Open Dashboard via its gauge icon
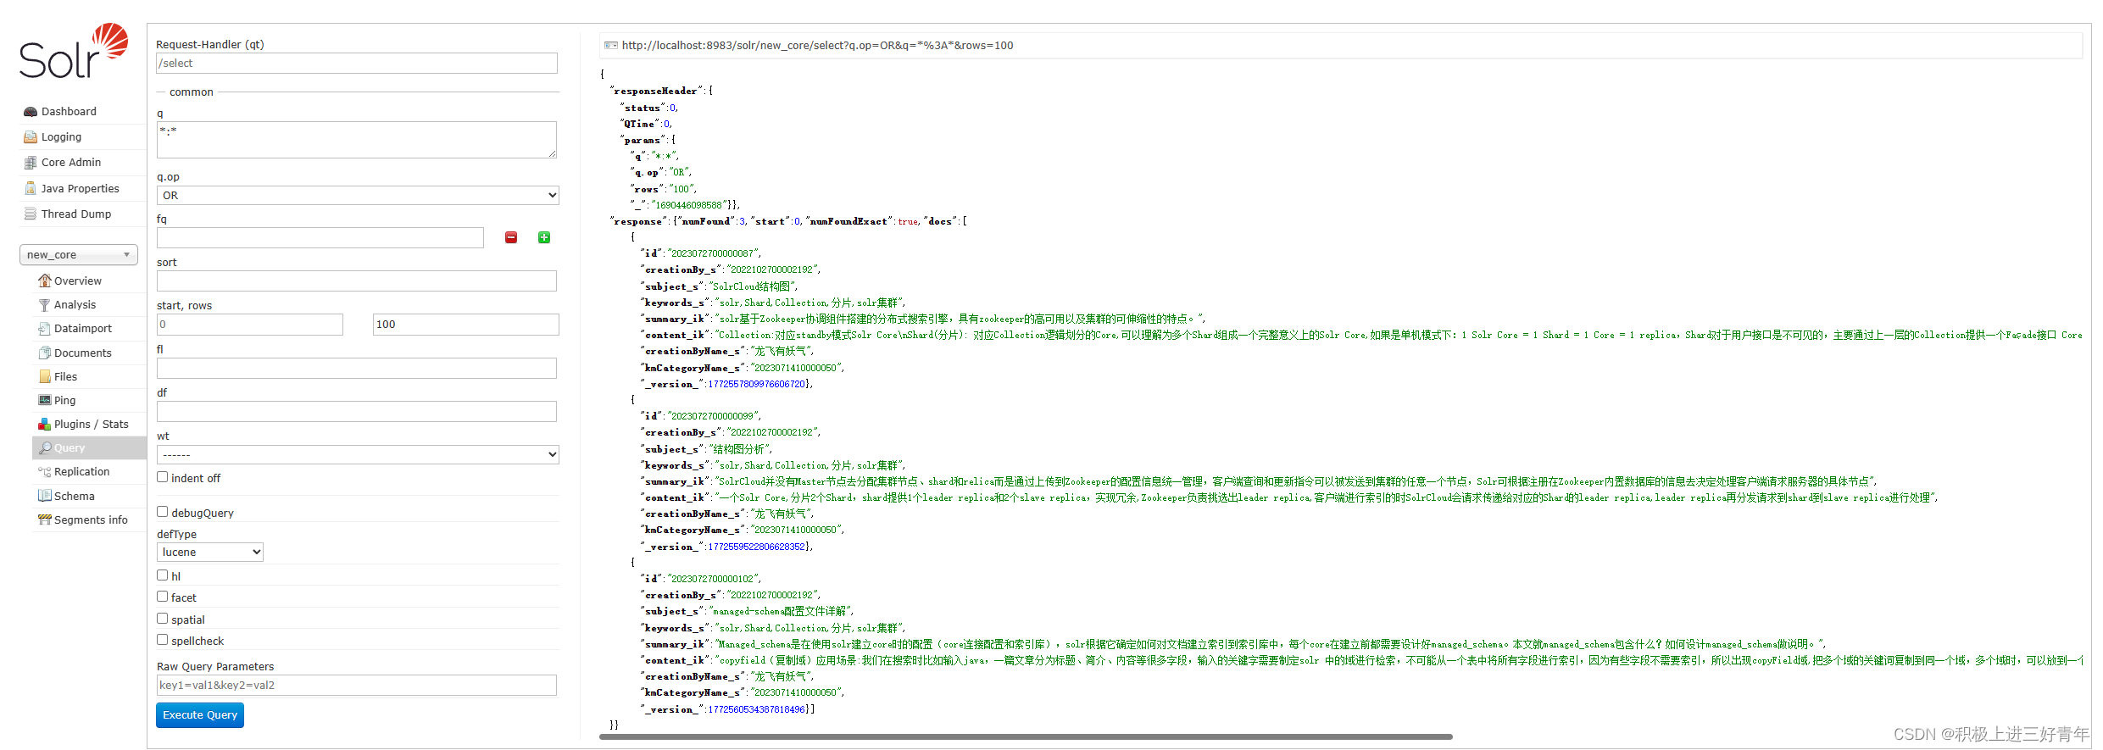This screenshot has height=750, width=2103. click(31, 112)
